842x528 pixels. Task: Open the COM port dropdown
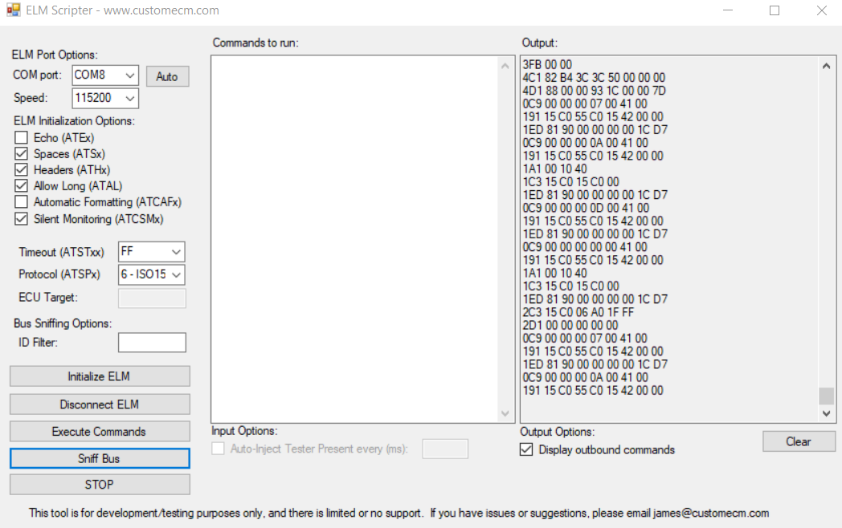(129, 75)
